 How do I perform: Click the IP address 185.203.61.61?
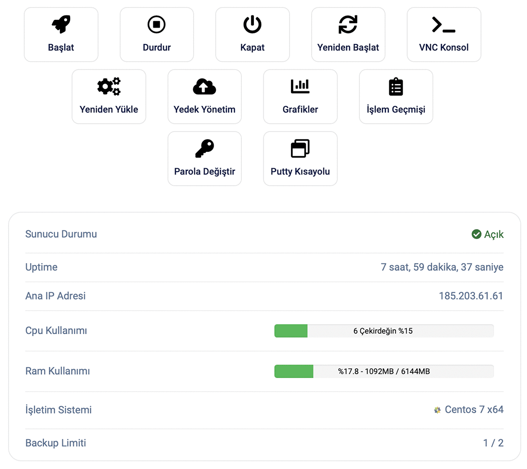pyautogui.click(x=471, y=296)
